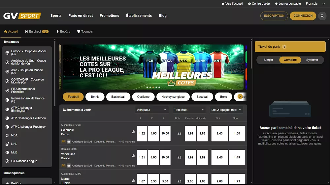Image resolution: width=330 pixels, height=185 pixels.
Task: Open Centre d'aide
Action: (x=259, y=4)
